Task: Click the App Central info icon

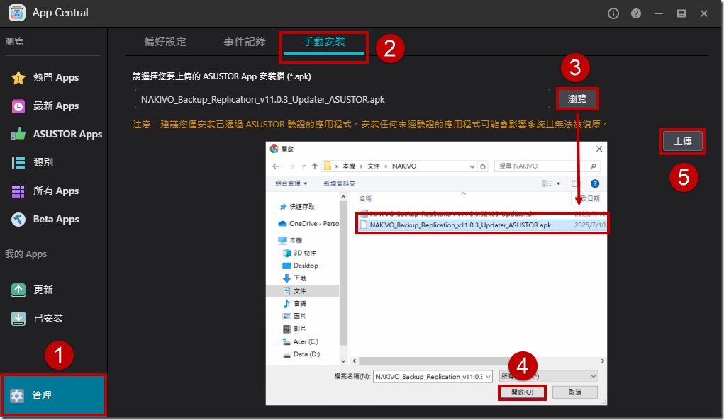Action: coord(613,13)
